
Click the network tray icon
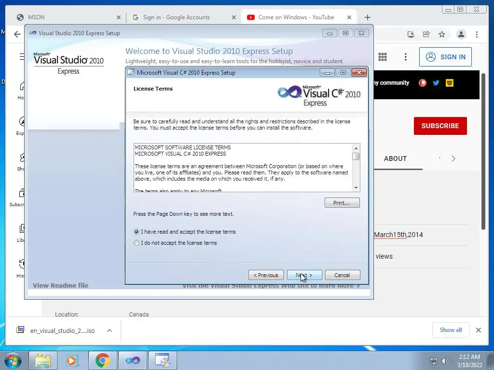(x=434, y=361)
